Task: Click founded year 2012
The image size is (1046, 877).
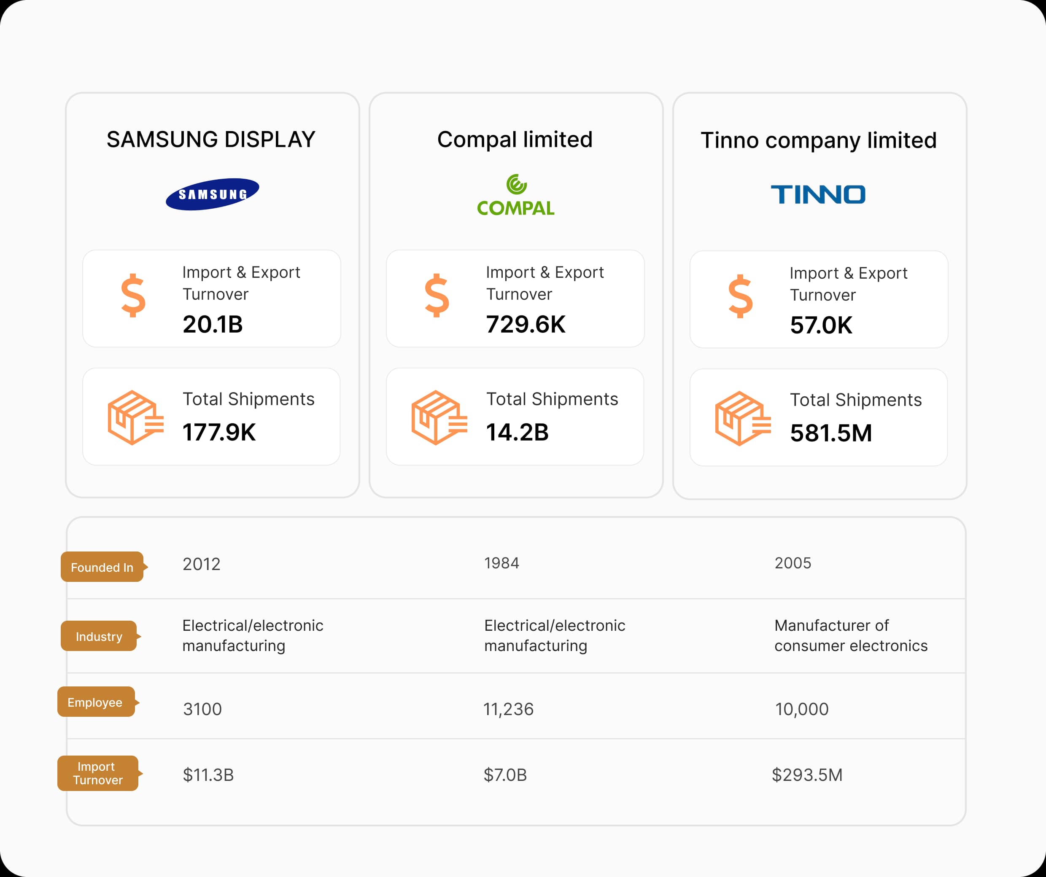Action: 202,564
